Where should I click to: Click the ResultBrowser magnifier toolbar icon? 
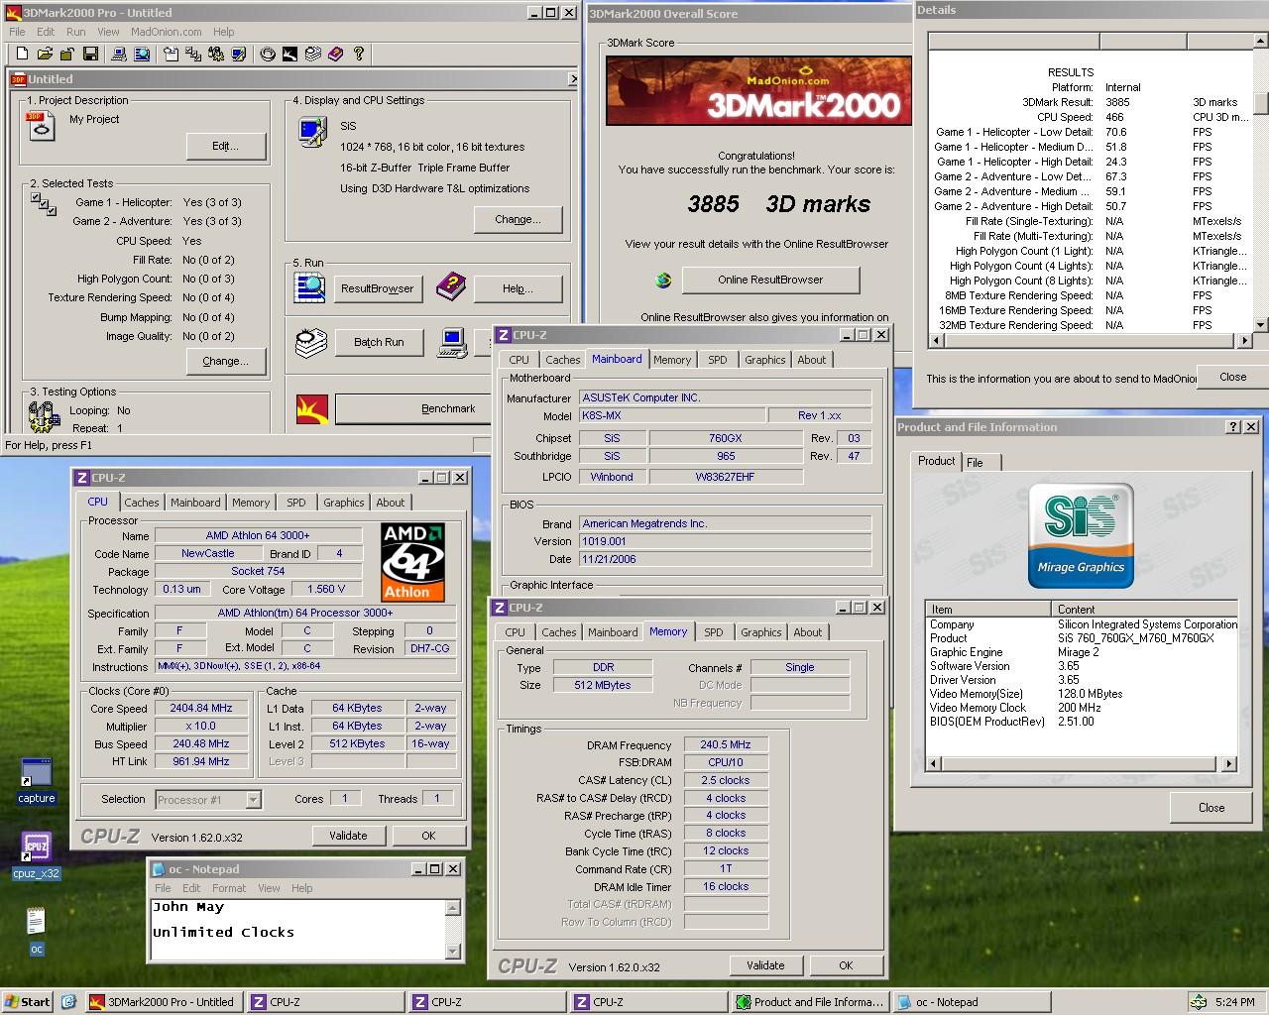pyautogui.click(x=142, y=54)
